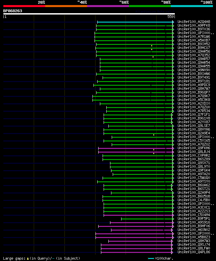Click the green ~80% legend segment
Viewport: 216px width, 261px height.
point(150,6)
